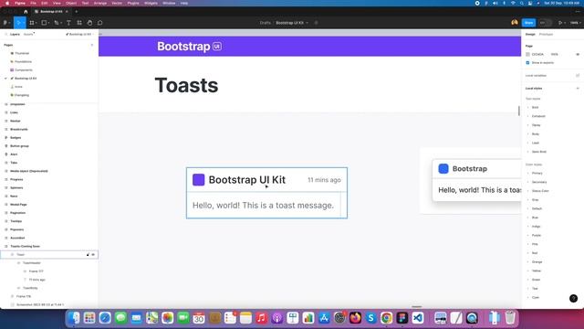Click the Bootstrap UI Kit toast title
The image size is (584, 329).
[247, 180]
